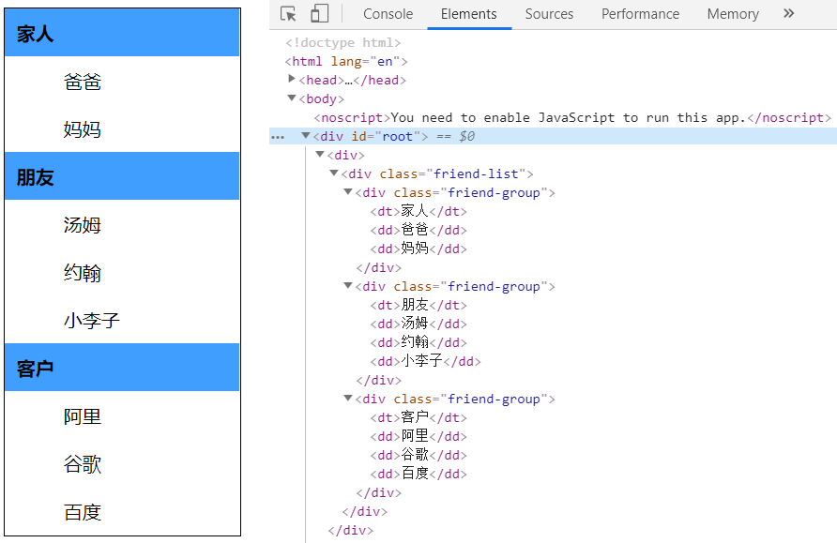This screenshot has height=543, width=837.
Task: Select the dd 阿里 node
Action: pos(418,436)
